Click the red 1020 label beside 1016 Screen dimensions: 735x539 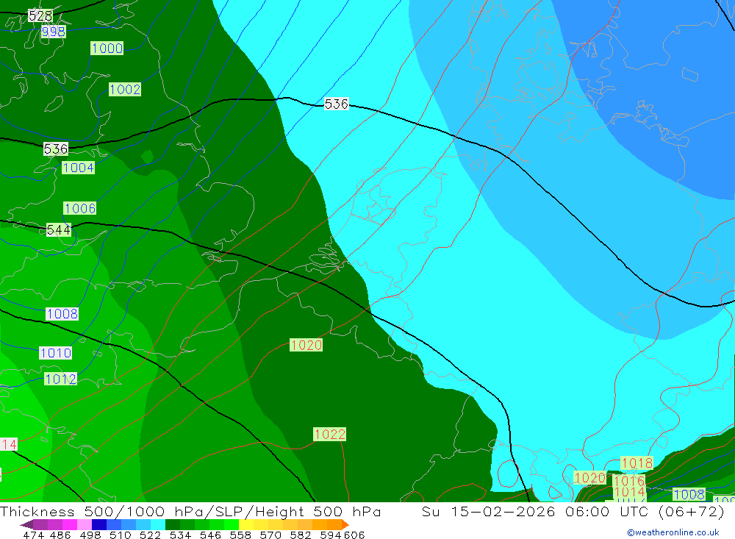click(589, 478)
